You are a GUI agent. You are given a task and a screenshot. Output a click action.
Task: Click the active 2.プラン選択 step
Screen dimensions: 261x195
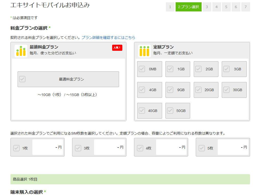pos(189,7)
